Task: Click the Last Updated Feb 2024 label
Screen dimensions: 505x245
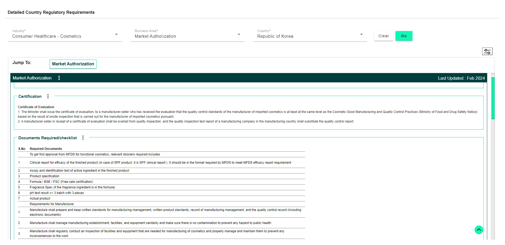Action: (x=461, y=78)
